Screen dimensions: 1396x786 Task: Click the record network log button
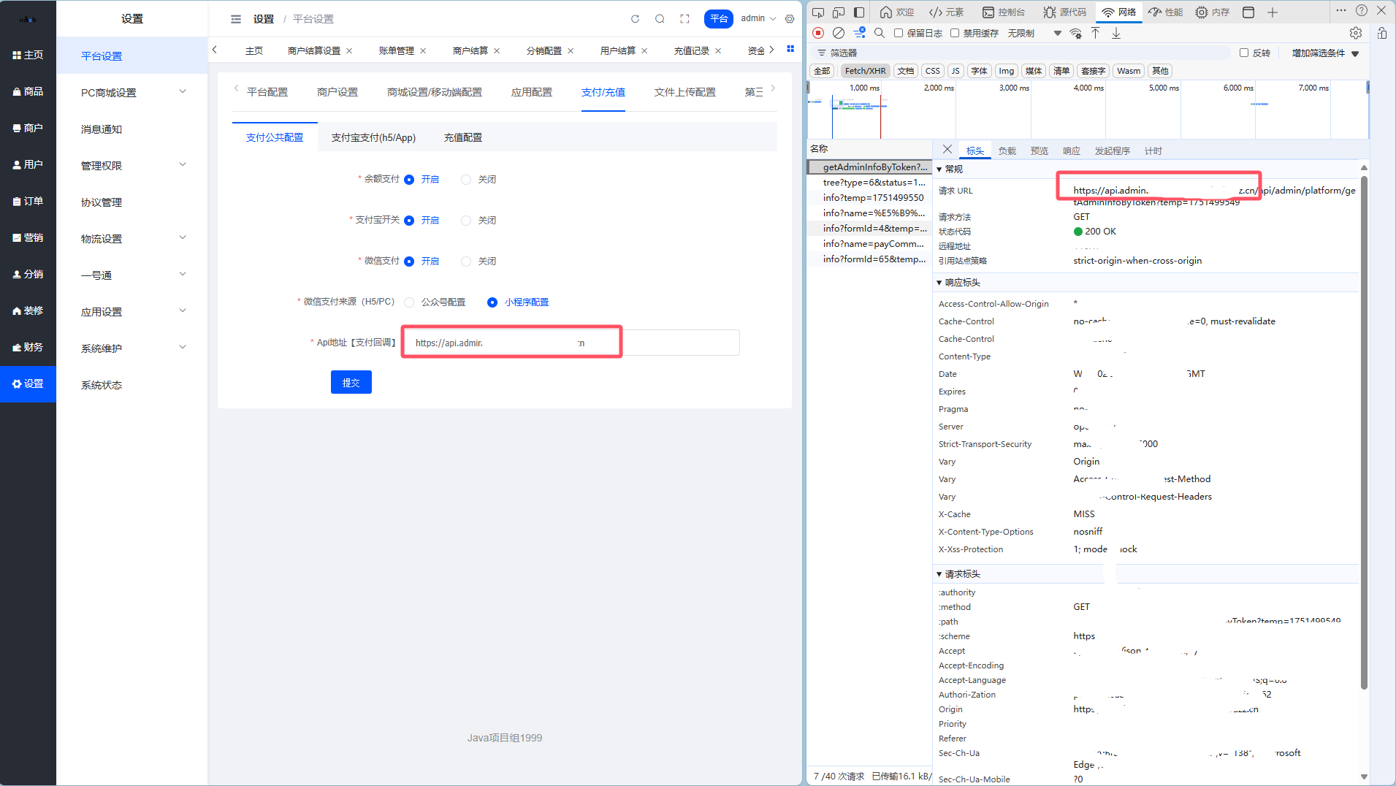818,33
